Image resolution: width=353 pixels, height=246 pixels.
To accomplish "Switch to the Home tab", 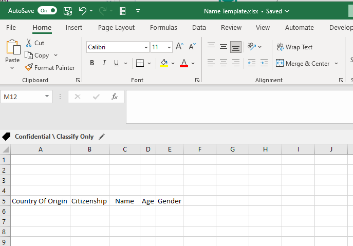I will tap(42, 27).
